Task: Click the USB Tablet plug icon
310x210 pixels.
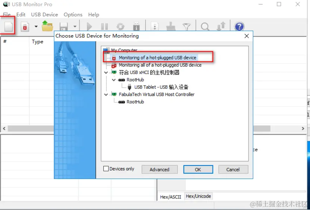Action: pos(129,87)
